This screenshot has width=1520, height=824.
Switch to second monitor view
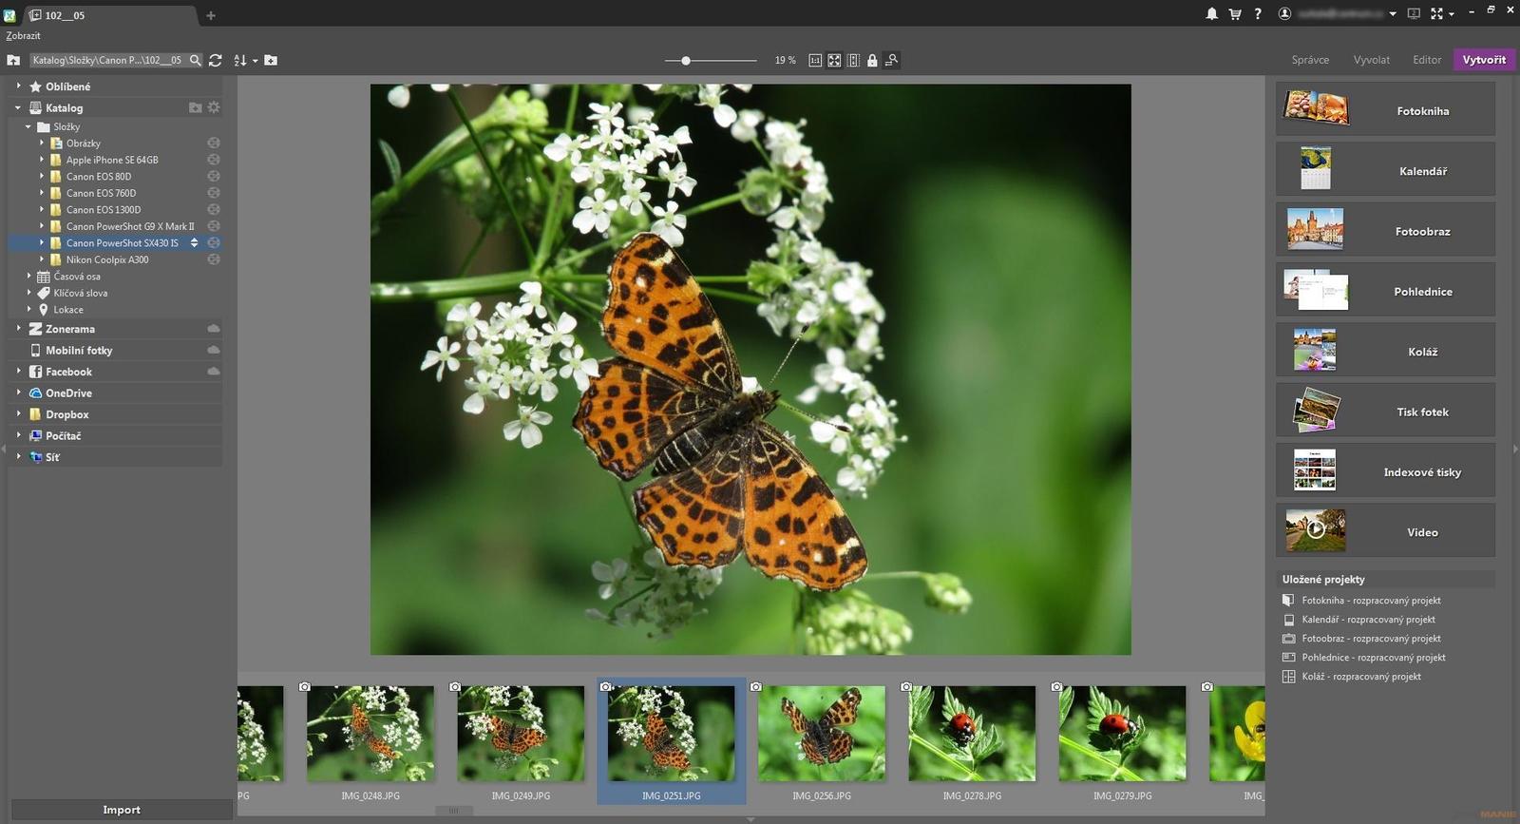tap(1414, 13)
